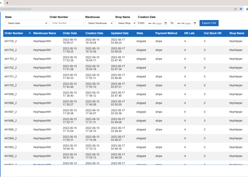Screen dimensions: 248x177
Task: Select order #41698_2
Action: [11, 103]
